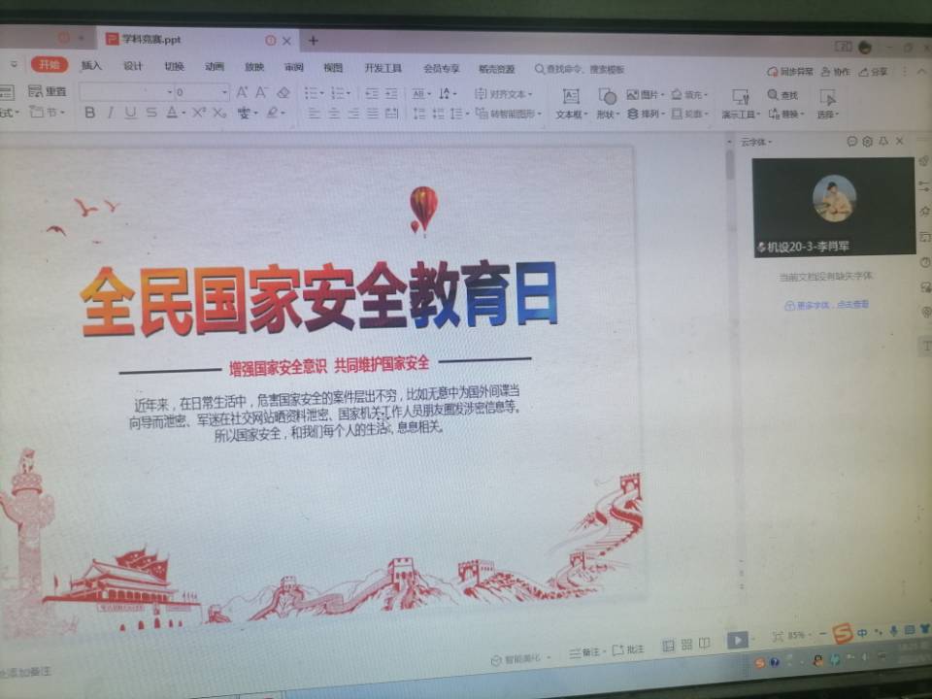Click the clear formatting eraser icon

(x=283, y=93)
